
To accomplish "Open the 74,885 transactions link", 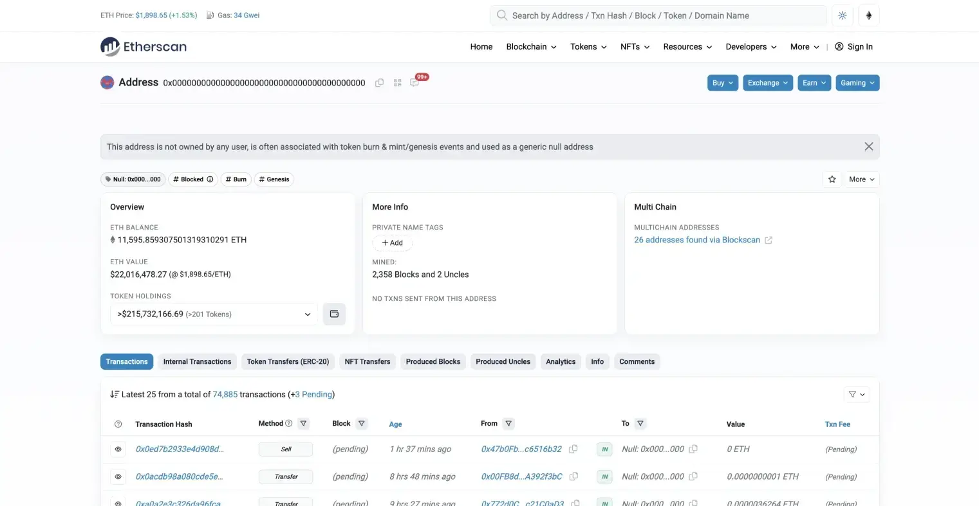I will (225, 394).
